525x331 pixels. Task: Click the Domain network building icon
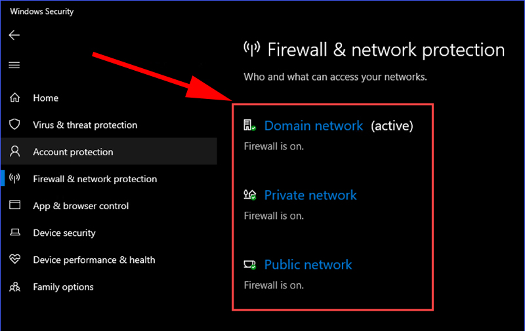(x=250, y=125)
